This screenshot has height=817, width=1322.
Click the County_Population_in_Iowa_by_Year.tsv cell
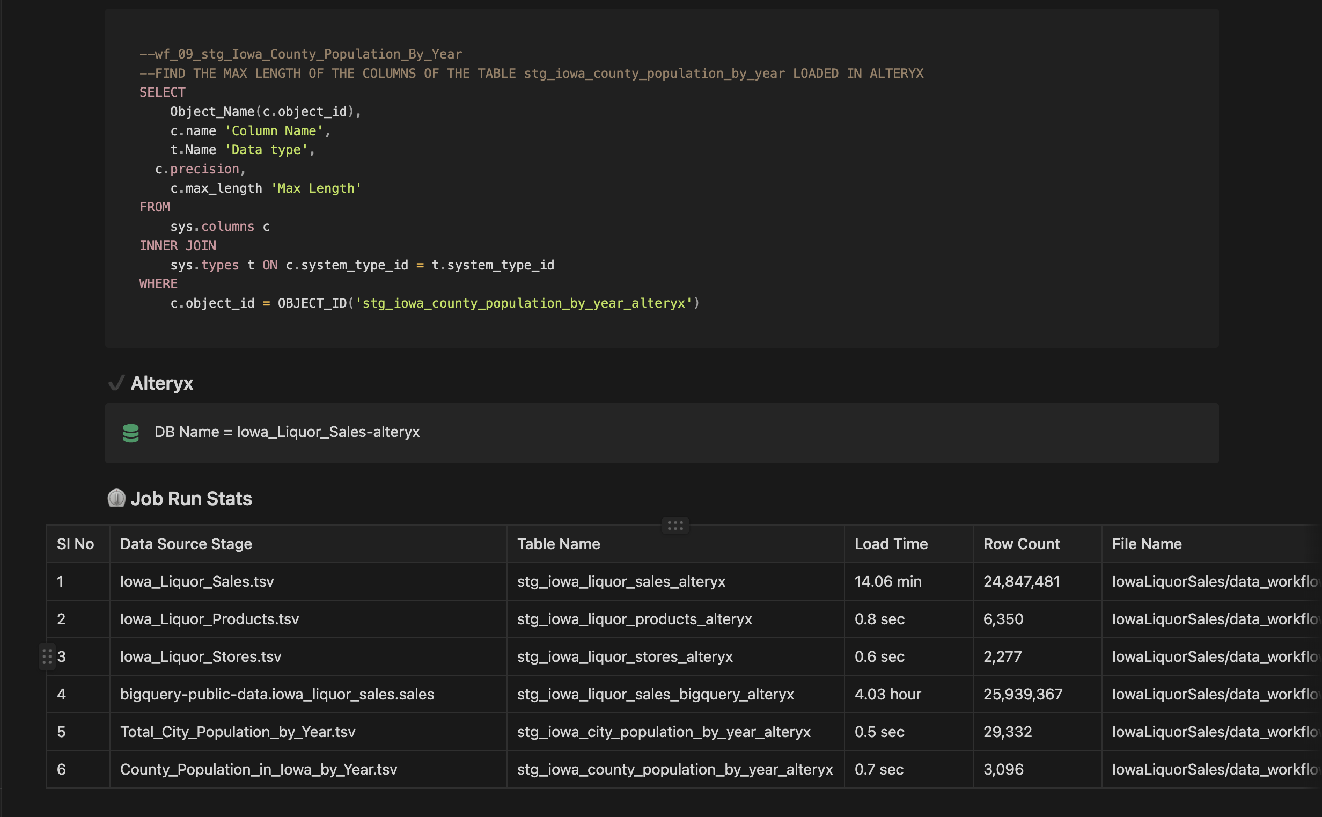coord(309,769)
